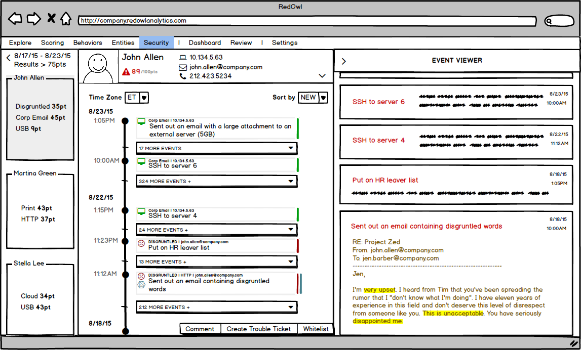The height and width of the screenshot is (350, 581).
Task: Click John Allen's avatar picture
Action: tap(98, 68)
